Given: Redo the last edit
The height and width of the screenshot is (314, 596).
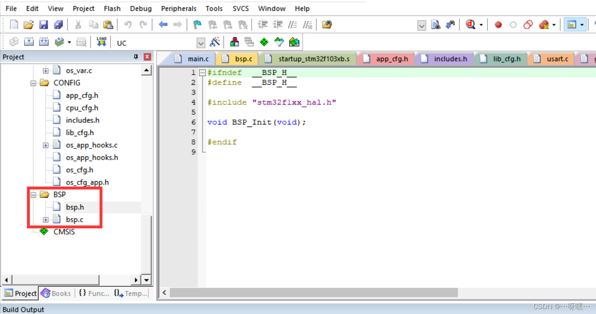Looking at the screenshot, I should pyautogui.click(x=143, y=25).
